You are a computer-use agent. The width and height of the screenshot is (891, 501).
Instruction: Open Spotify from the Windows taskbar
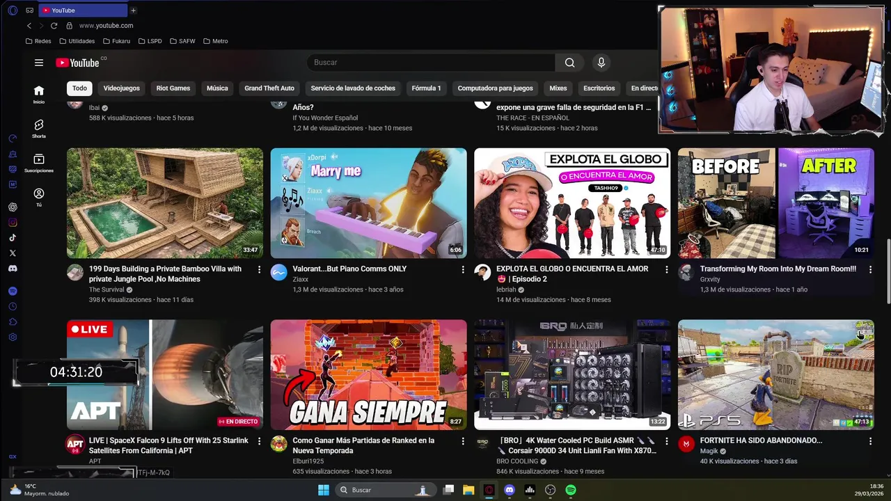coord(571,490)
